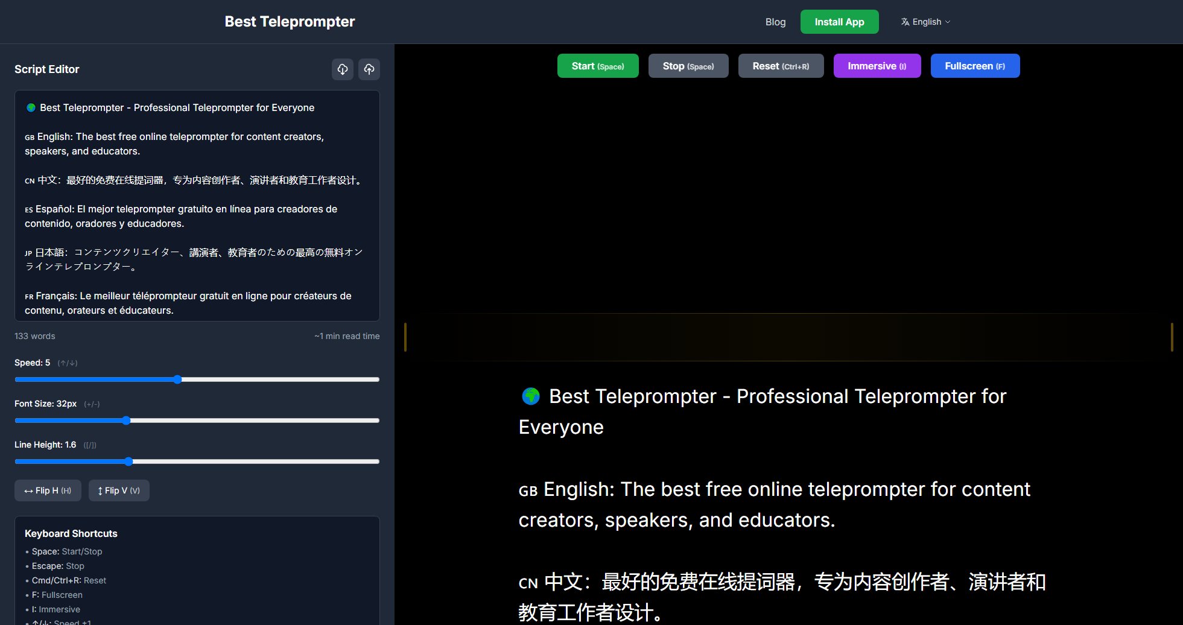Open the Blog link
Viewport: 1183px width, 625px height.
coord(775,22)
